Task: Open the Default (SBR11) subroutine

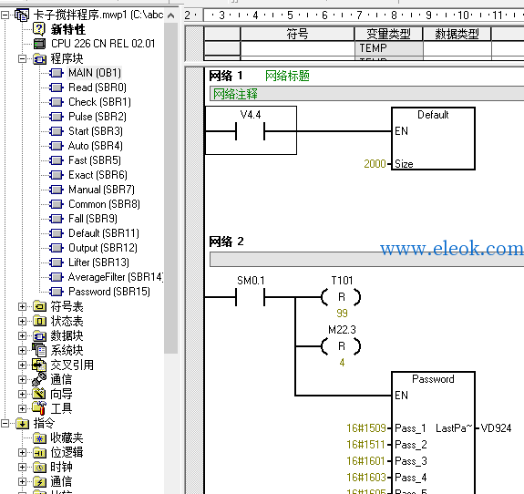Action: [104, 233]
